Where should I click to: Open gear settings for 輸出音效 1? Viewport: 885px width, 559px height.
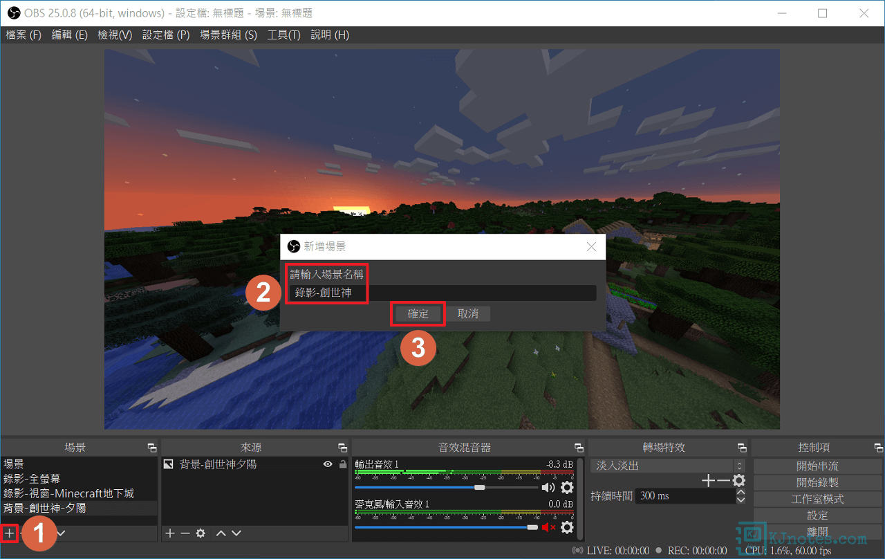567,488
